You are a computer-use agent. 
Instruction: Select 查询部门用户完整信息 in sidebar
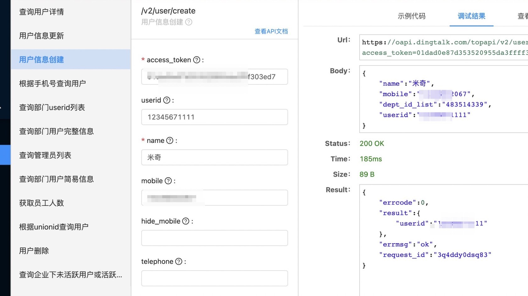[57, 131]
